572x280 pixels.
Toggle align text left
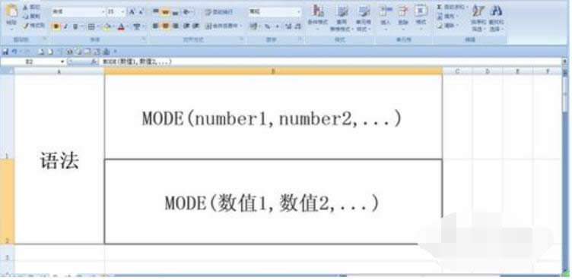pyautogui.click(x=156, y=26)
